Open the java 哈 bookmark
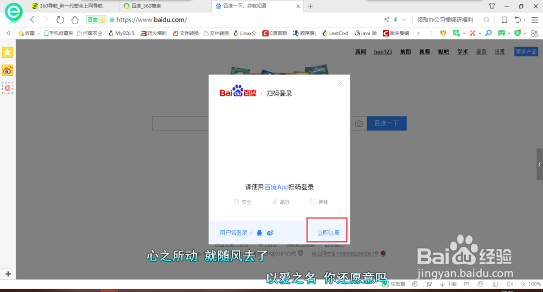 (365, 33)
